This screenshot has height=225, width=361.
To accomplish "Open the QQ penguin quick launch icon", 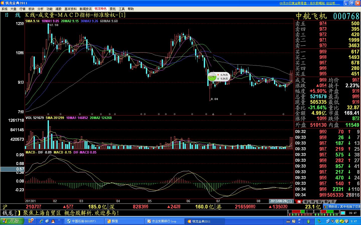I will click(x=53, y=221).
